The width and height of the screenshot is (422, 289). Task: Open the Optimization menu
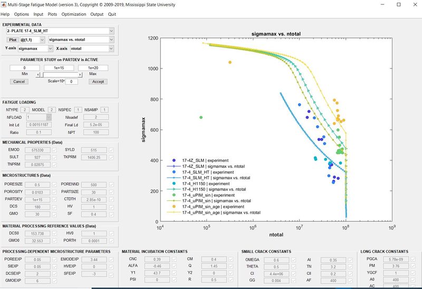[73, 14]
